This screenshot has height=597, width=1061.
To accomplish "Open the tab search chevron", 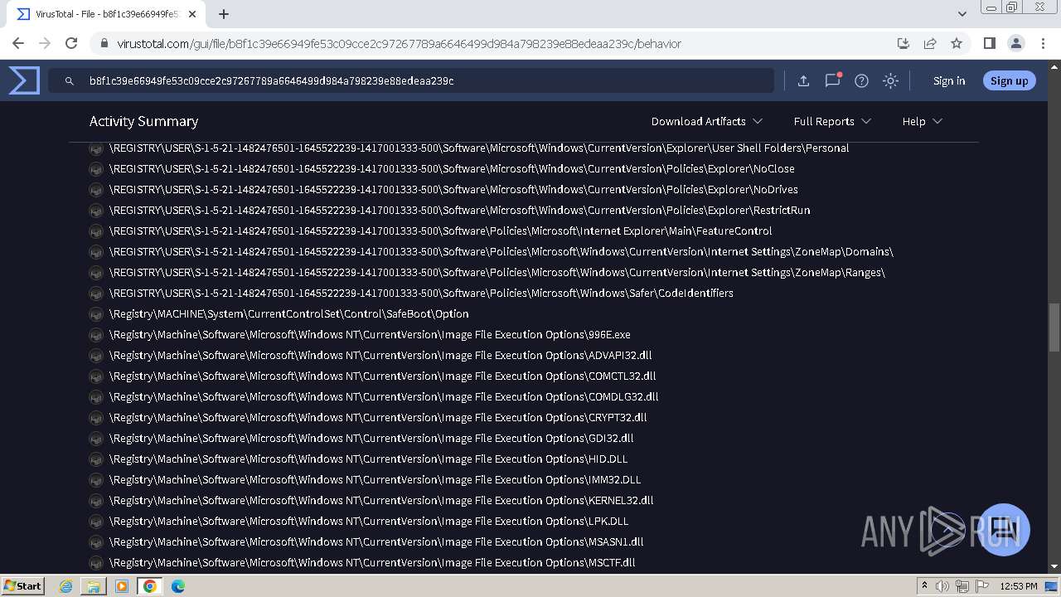I will (962, 14).
